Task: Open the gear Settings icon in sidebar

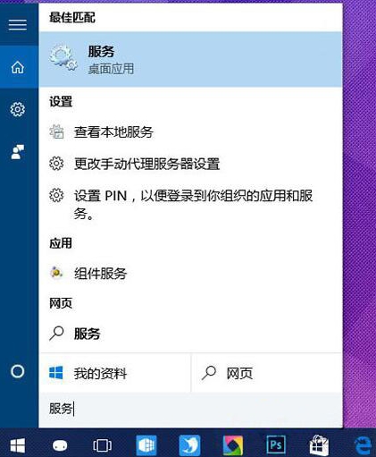Action: tap(18, 109)
